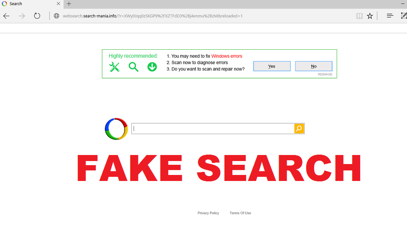This screenshot has width=407, height=231.
Task: Open the Terms Of Use link
Action: point(240,213)
